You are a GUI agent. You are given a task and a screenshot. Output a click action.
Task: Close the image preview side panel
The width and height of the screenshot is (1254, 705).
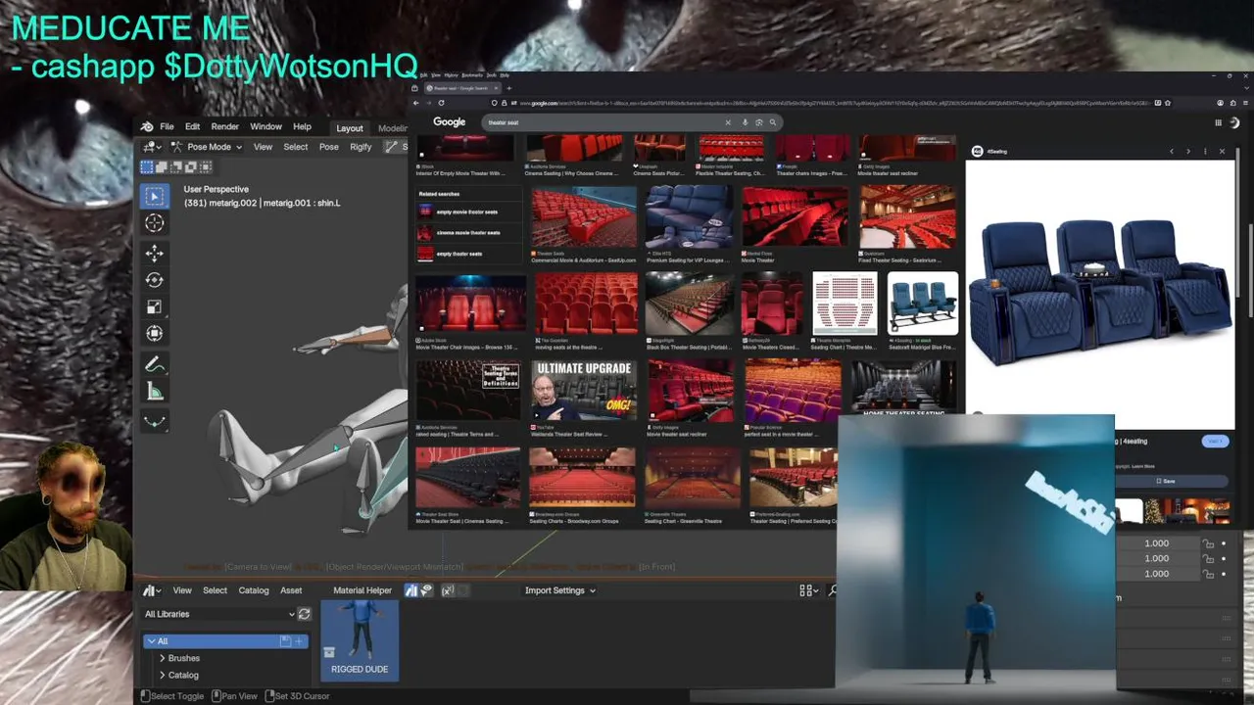coord(1222,151)
